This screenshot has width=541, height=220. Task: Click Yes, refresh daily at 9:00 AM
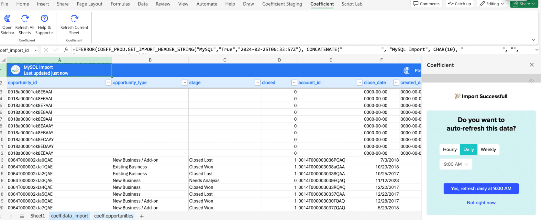(x=481, y=188)
